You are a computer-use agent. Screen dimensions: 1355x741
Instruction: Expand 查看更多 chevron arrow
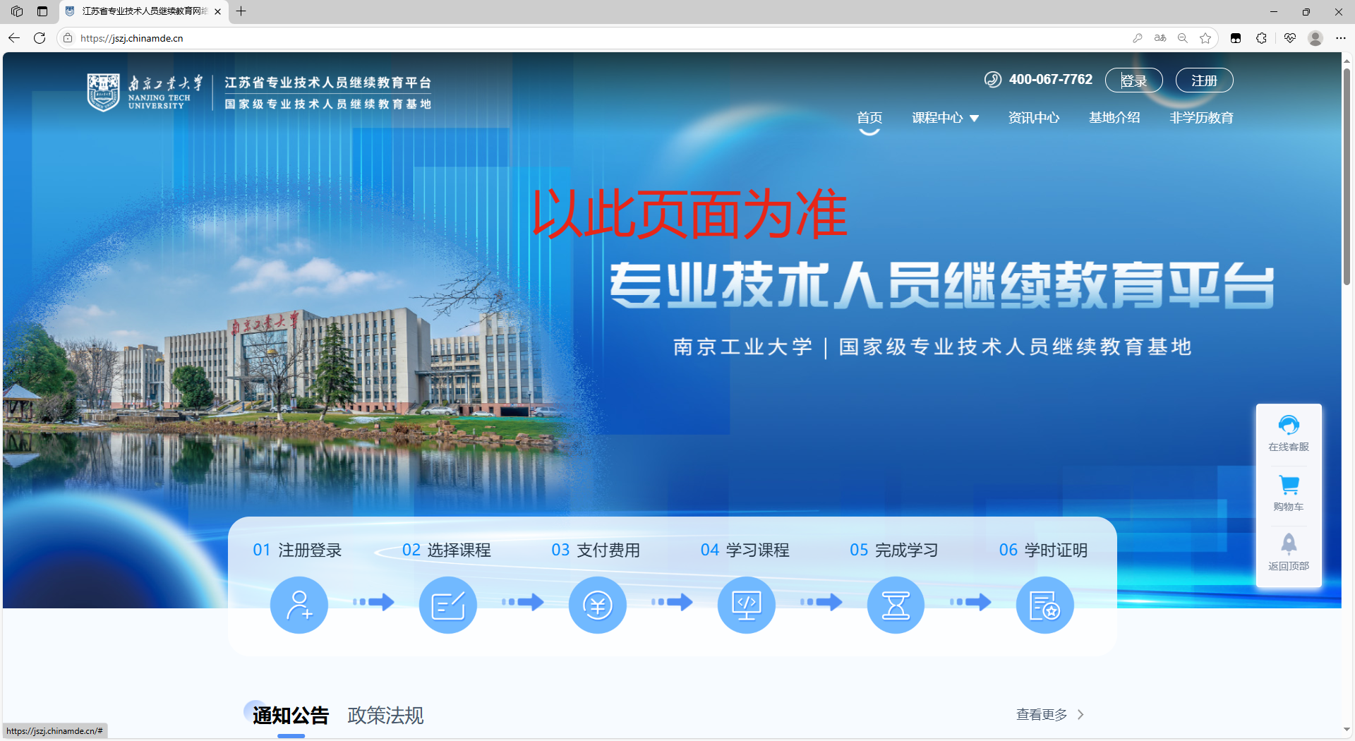(1080, 715)
